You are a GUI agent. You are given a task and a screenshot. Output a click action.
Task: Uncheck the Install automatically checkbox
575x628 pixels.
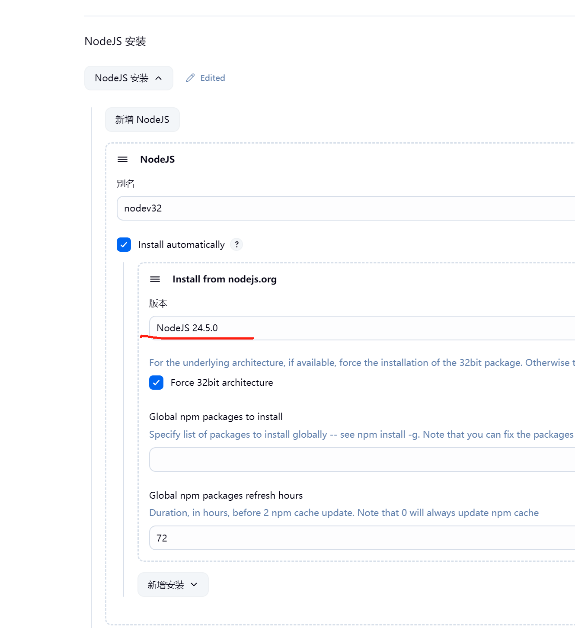(124, 244)
